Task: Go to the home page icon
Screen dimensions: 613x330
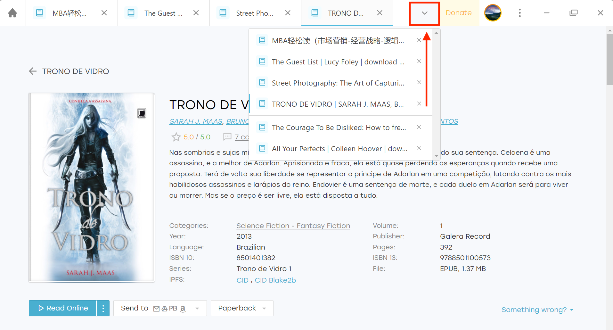Action: coord(12,13)
